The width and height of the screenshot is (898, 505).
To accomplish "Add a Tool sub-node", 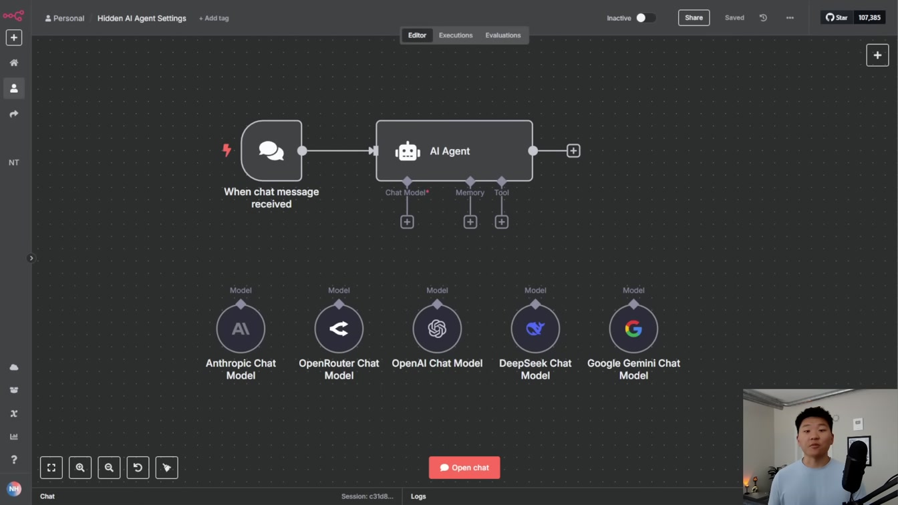I will [x=502, y=222].
